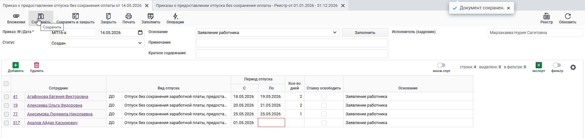Open the Операции lightning icon

[x=175, y=16]
